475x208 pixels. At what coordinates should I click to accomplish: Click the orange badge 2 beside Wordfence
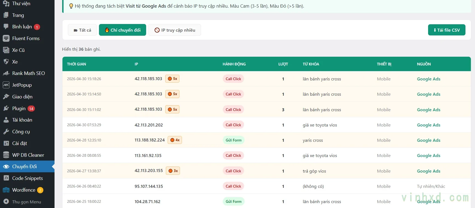coord(40,190)
